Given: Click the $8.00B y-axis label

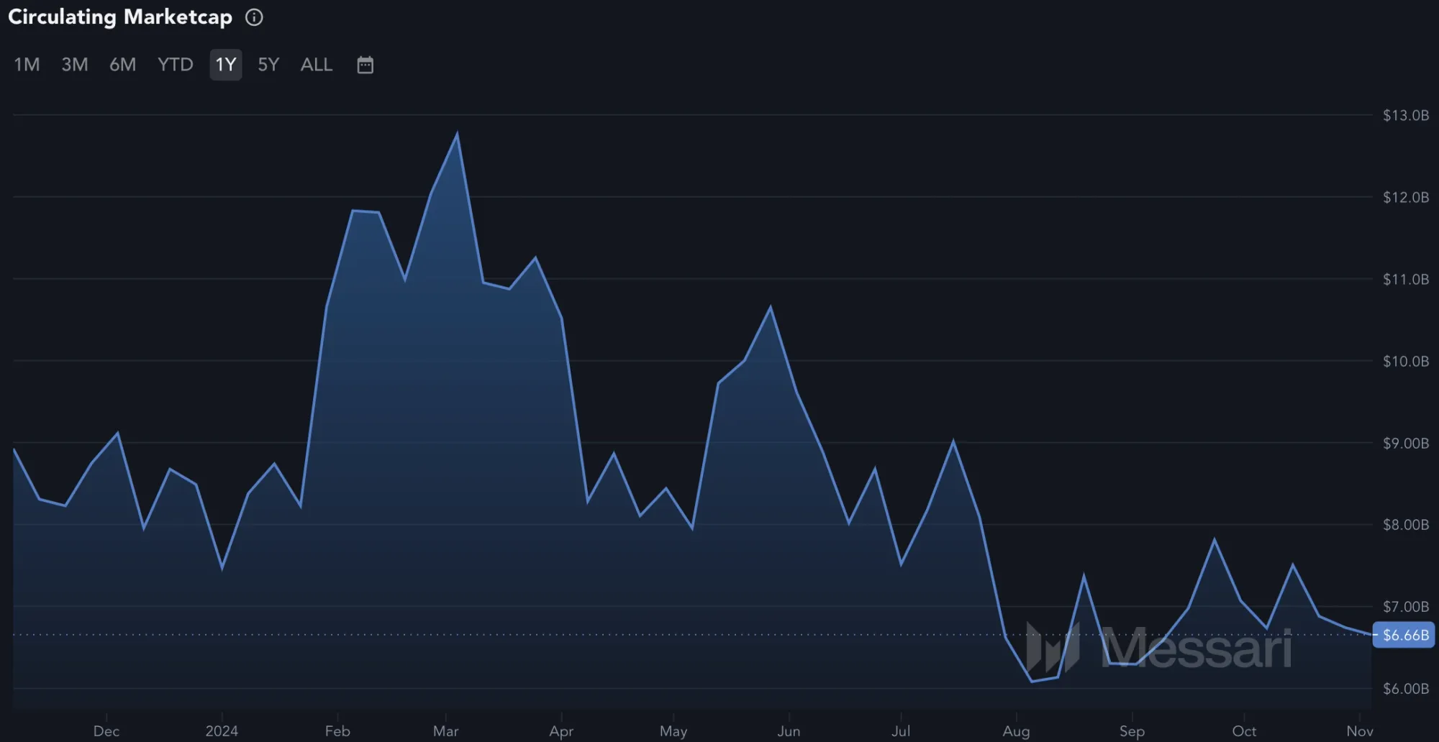Looking at the screenshot, I should [1406, 525].
